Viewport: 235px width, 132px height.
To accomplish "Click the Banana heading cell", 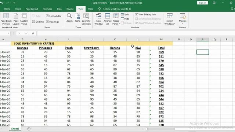I will coord(115,48).
